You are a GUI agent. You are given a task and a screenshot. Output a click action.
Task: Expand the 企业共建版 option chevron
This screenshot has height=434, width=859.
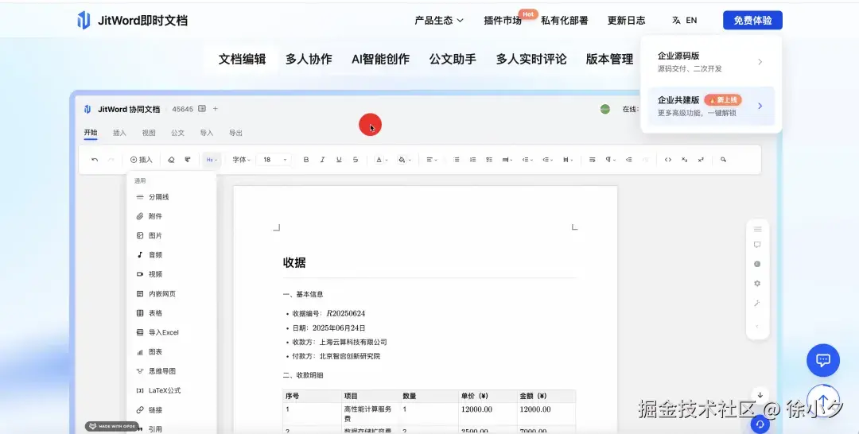pos(760,107)
